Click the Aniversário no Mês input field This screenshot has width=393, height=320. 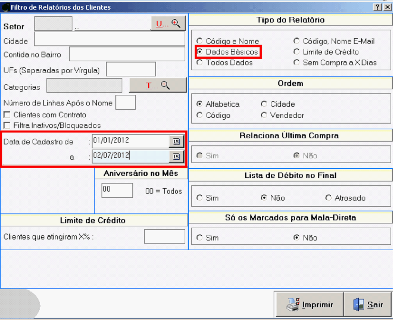tap(117, 191)
